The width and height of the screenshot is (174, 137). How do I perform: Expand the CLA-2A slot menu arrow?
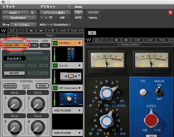coord(80,66)
